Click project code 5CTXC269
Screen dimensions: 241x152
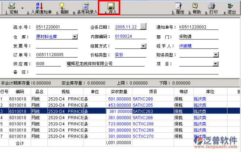(143, 130)
